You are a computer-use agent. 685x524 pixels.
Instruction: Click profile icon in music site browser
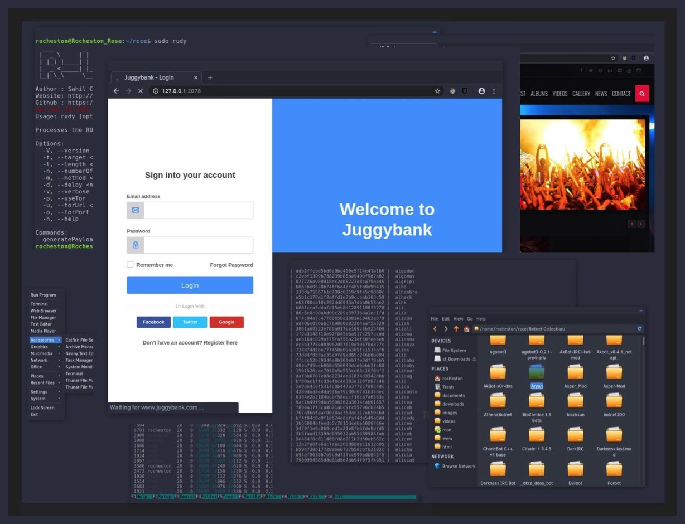coord(646,58)
